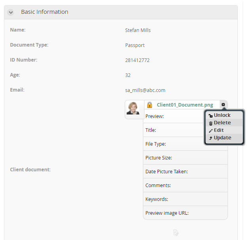Click the Email: field label
Image resolution: width=247 pixels, height=240 pixels.
tap(17, 90)
